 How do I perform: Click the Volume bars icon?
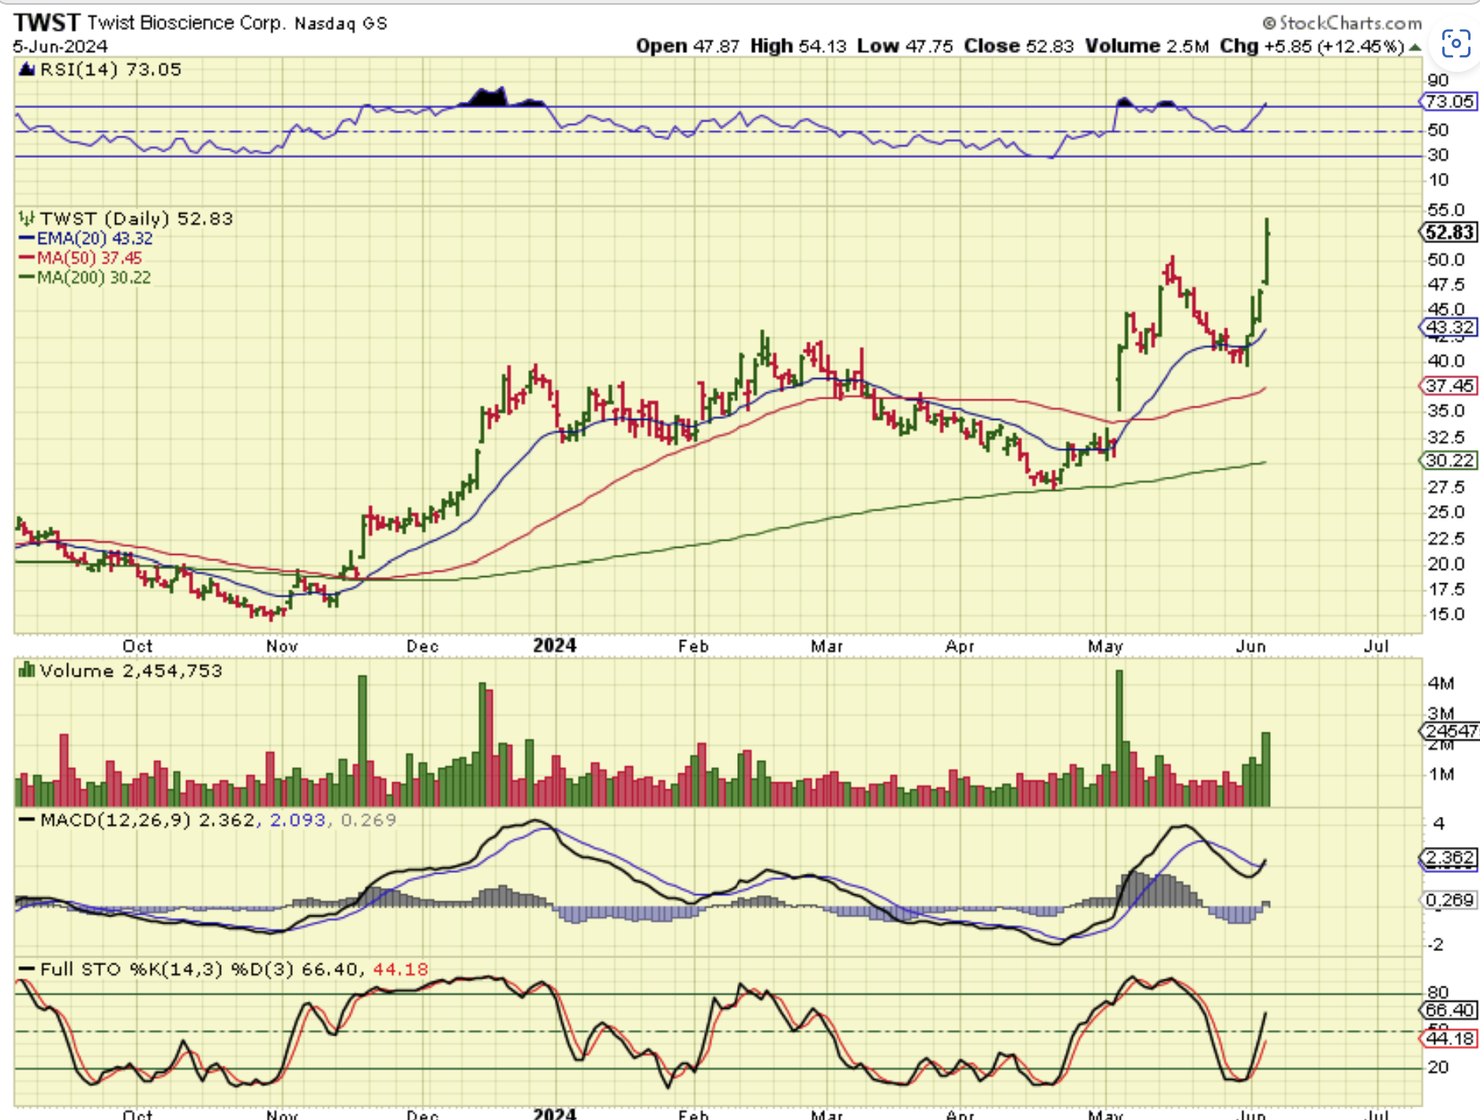tap(27, 671)
